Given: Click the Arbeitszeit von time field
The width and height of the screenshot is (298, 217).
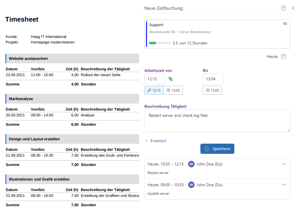Looking at the screenshot, I should [x=154, y=79].
